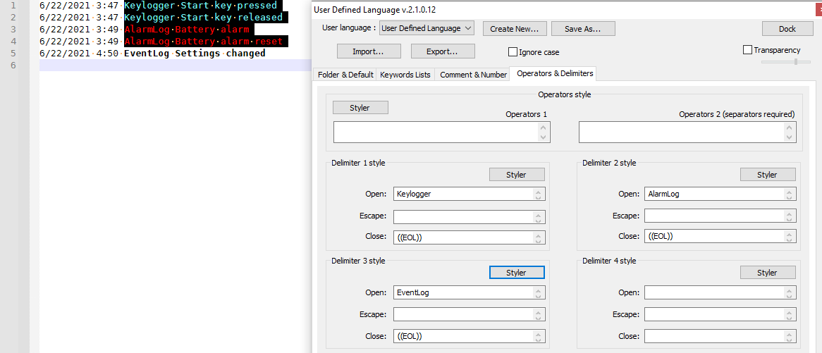Open Delimiter 4 style Styler
This screenshot has width=822, height=353.
point(768,273)
